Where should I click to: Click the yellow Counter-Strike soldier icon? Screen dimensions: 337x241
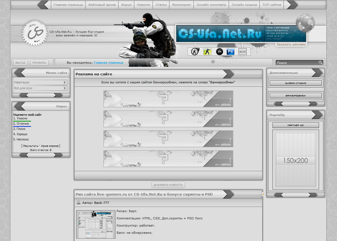coord(207,52)
